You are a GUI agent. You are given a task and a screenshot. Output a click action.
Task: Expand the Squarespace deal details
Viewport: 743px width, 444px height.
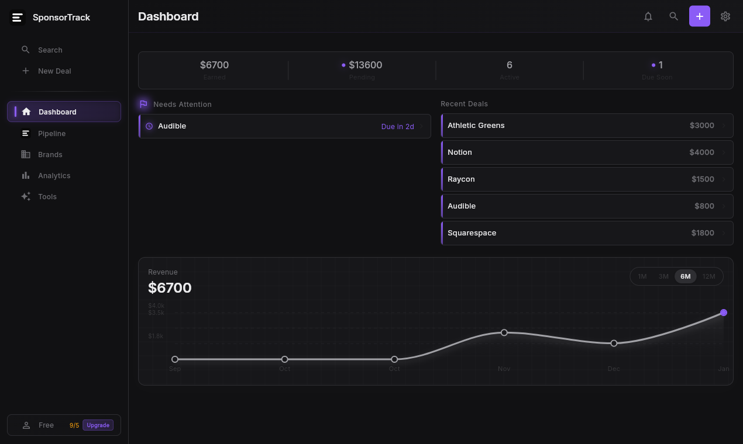click(x=587, y=233)
